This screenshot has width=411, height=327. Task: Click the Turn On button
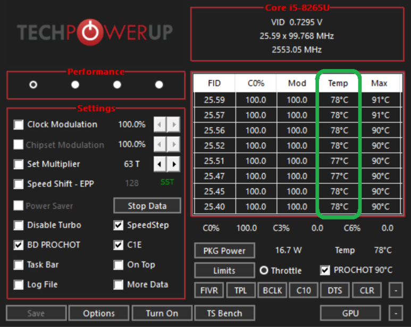coord(162,313)
